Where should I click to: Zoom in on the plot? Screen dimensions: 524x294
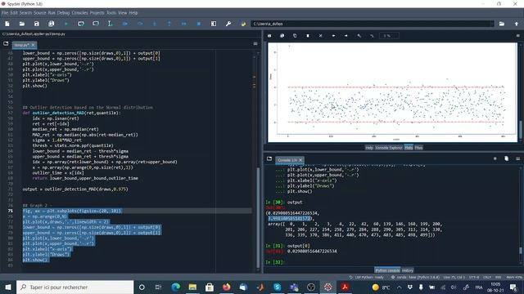[x=359, y=36]
